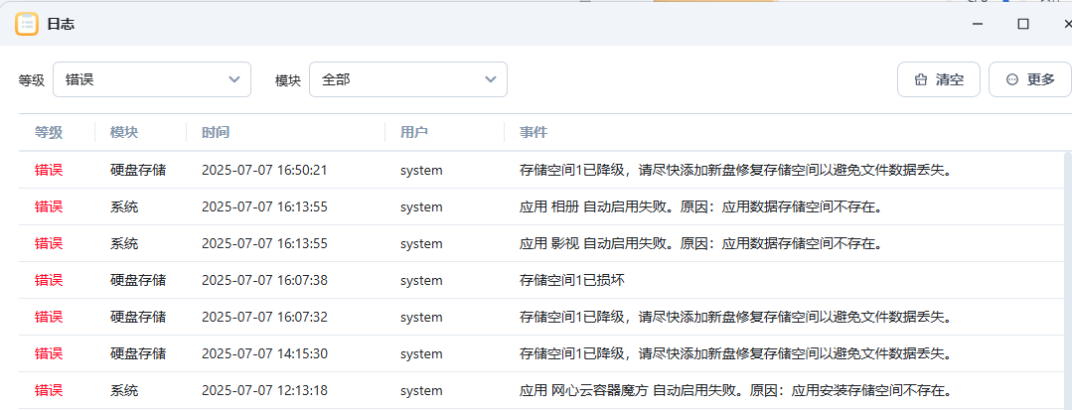
Task: Click 系统 in the 12:13:18 row
Action: tap(124, 391)
